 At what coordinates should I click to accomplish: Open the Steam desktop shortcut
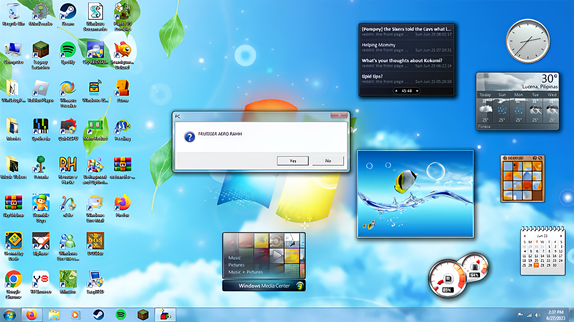tap(68, 11)
